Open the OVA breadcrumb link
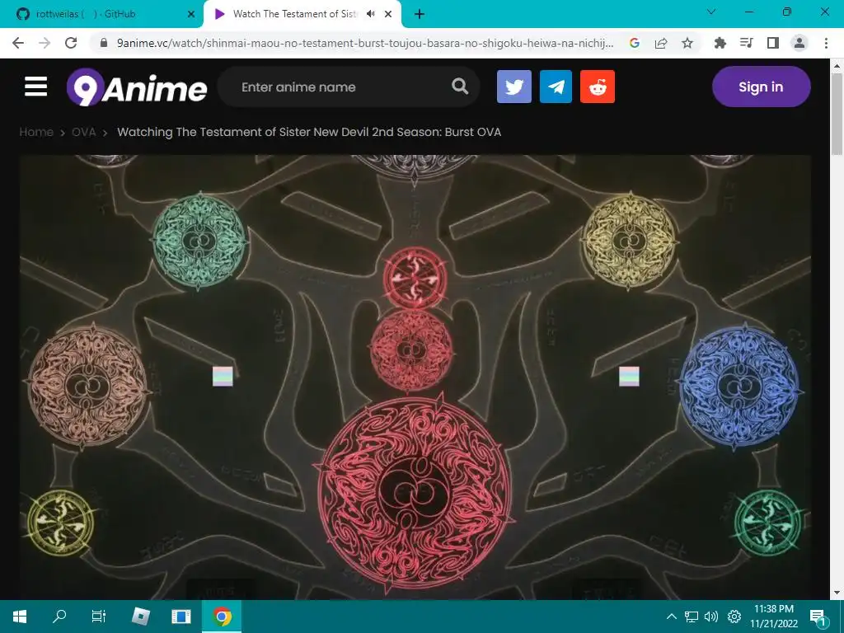The image size is (844, 633). click(x=83, y=132)
